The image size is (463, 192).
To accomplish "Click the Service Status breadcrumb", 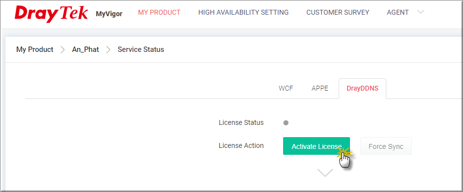I will pyautogui.click(x=141, y=49).
